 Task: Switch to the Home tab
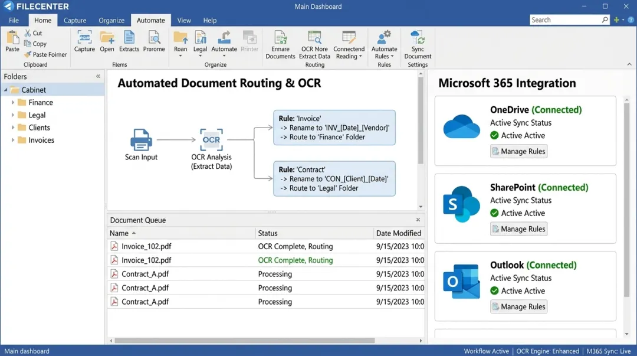coord(42,20)
